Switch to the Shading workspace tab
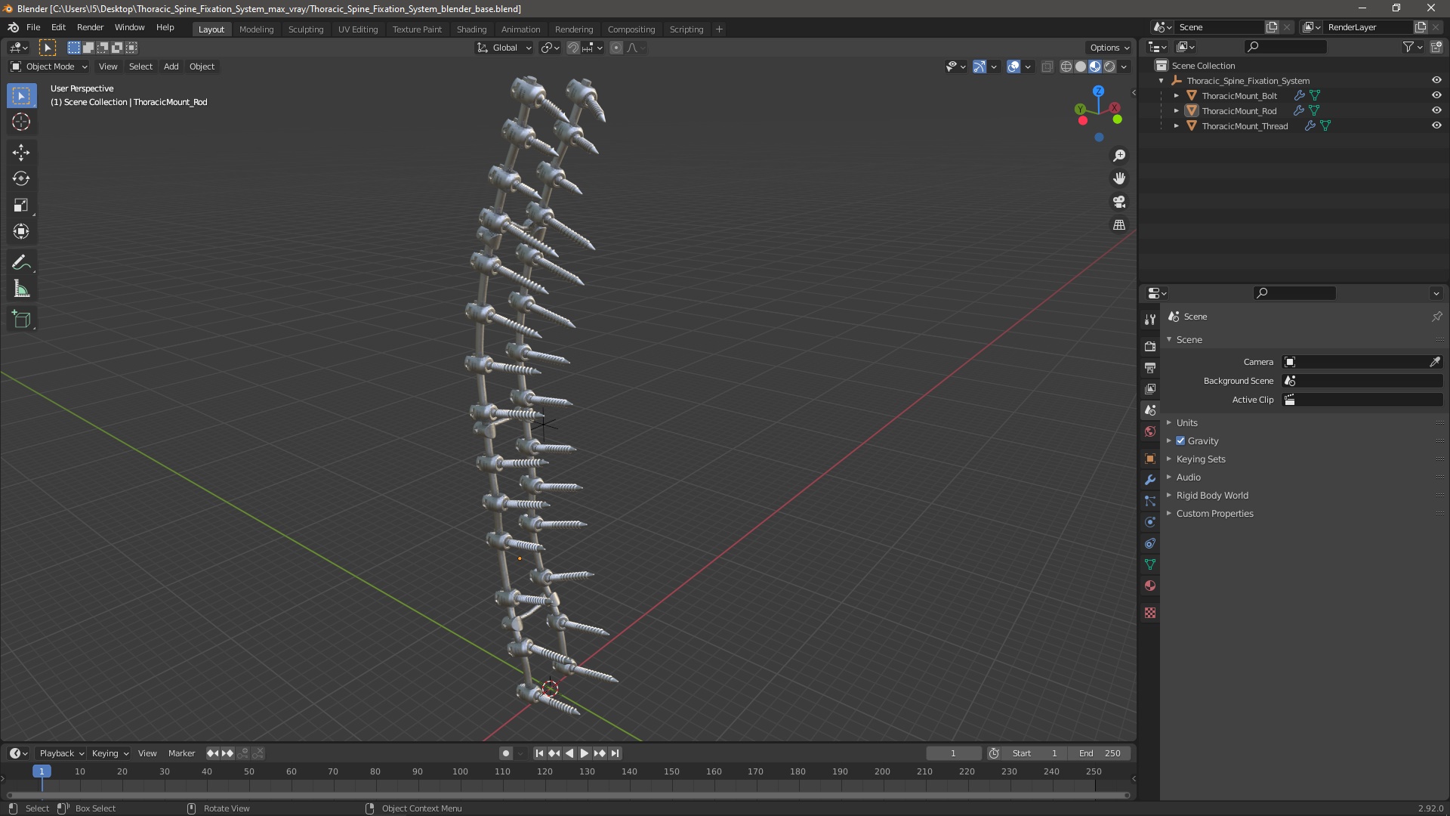The image size is (1450, 816). click(471, 29)
